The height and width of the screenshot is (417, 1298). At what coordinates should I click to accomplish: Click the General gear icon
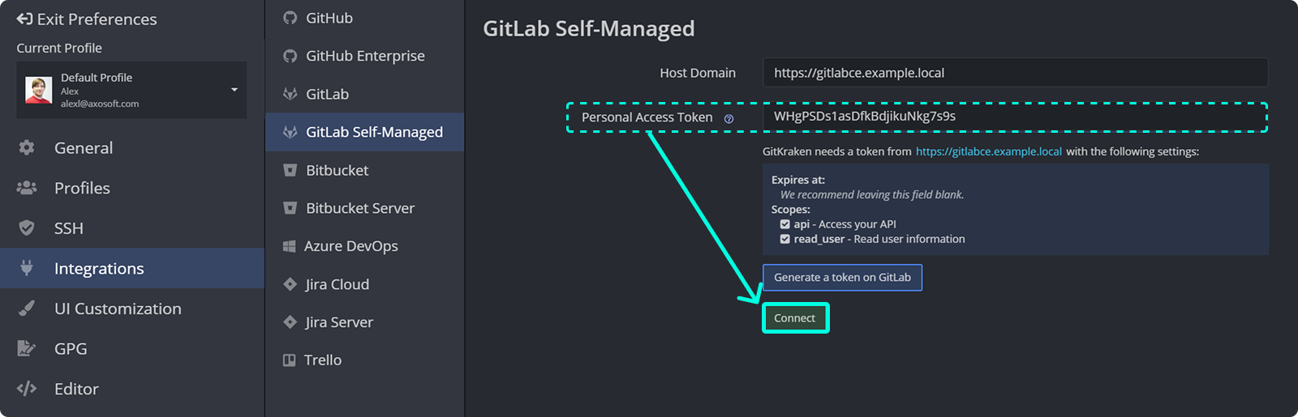click(27, 147)
